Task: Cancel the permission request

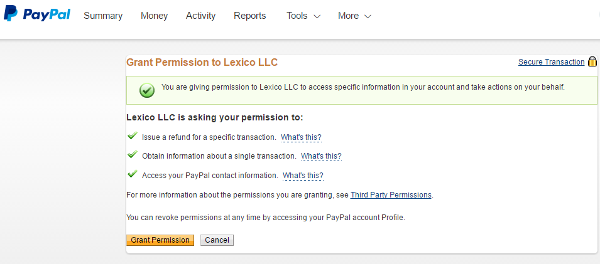Action: tap(217, 240)
